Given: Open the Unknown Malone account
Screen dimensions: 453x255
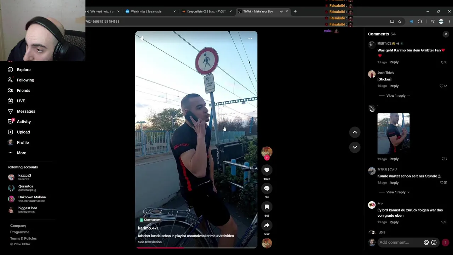Looking at the screenshot, I should (27, 199).
